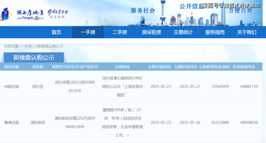This screenshot has width=266, height=143.
Task: Click the 项目名称 column header
Action: click(x=12, y=67)
